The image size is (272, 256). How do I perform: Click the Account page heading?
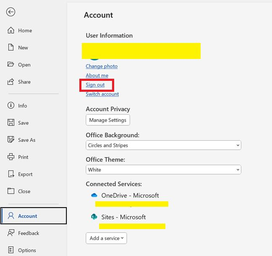[x=98, y=15]
